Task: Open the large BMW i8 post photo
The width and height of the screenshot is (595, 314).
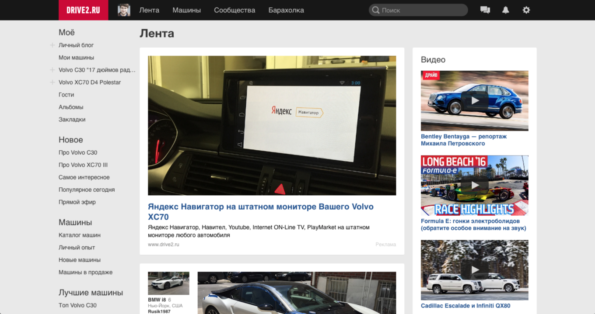Action: click(297, 293)
